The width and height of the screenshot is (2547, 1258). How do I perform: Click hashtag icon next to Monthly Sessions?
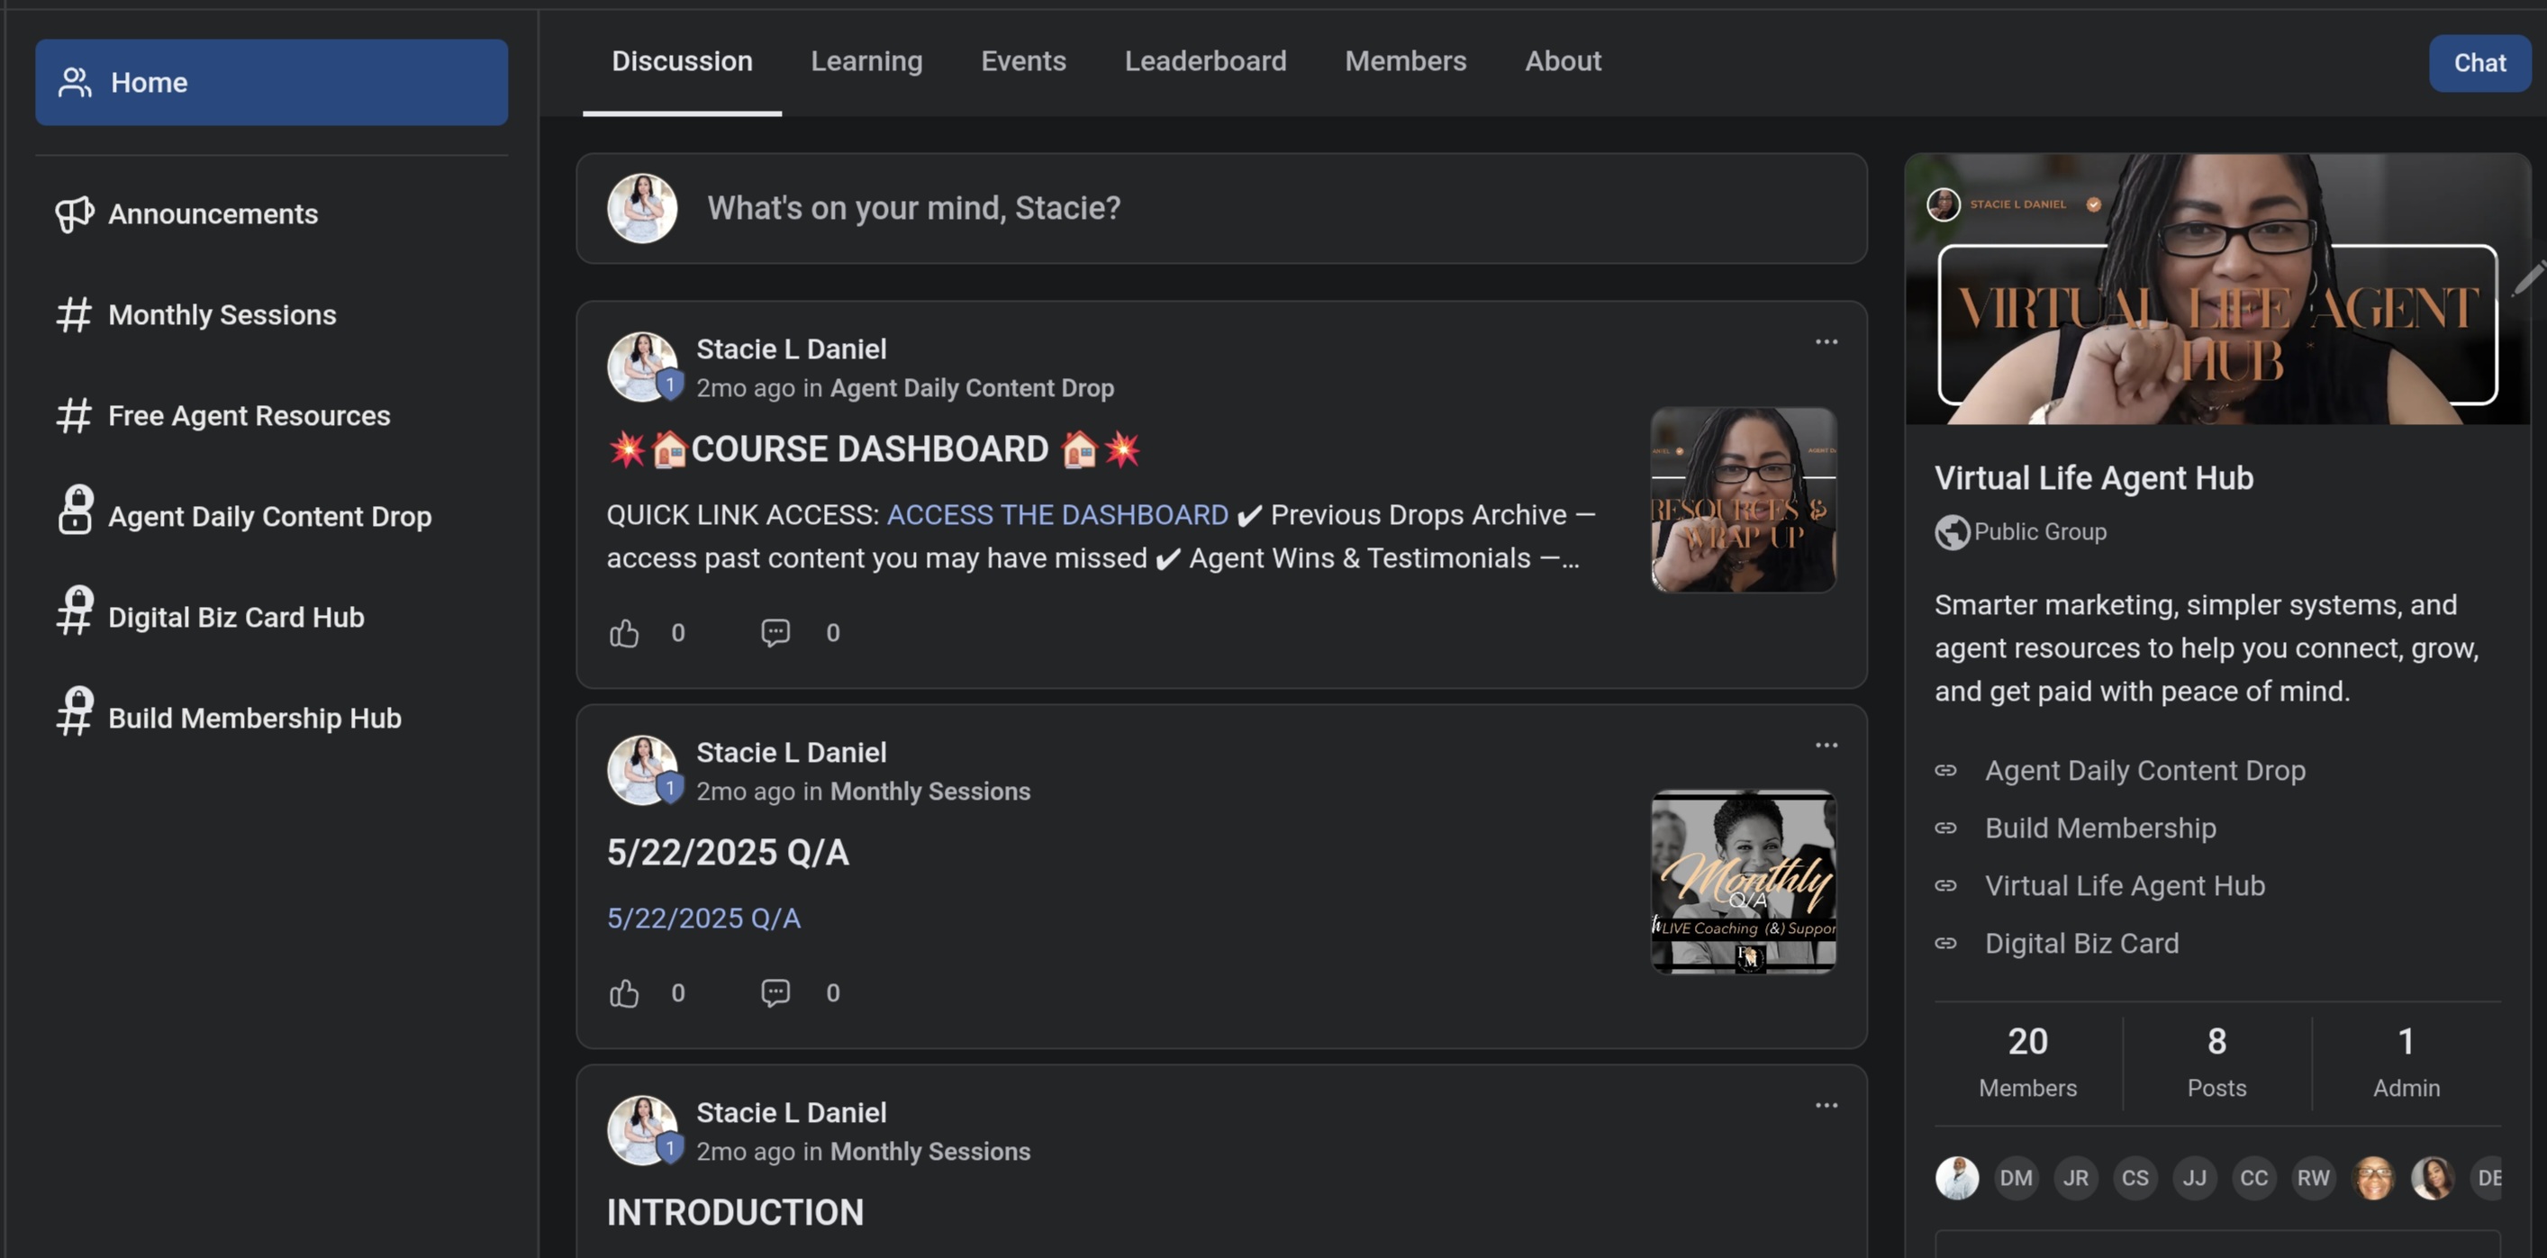[74, 314]
